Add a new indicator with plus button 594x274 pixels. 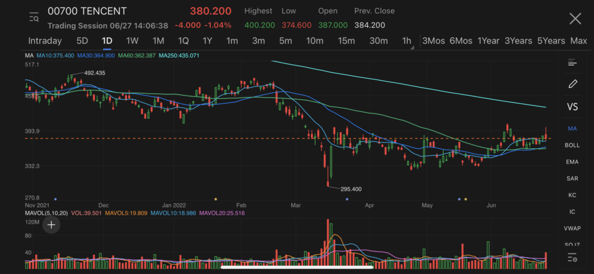51,225
